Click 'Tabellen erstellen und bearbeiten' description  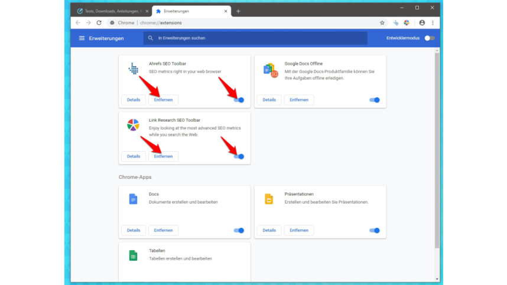coord(180,258)
